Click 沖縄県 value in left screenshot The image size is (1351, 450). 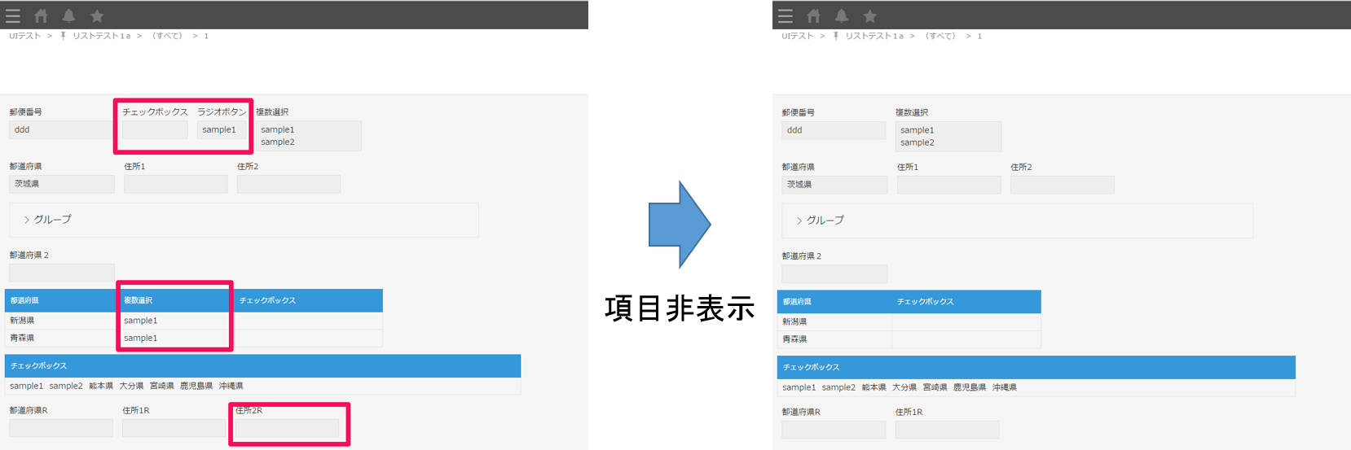point(231,386)
